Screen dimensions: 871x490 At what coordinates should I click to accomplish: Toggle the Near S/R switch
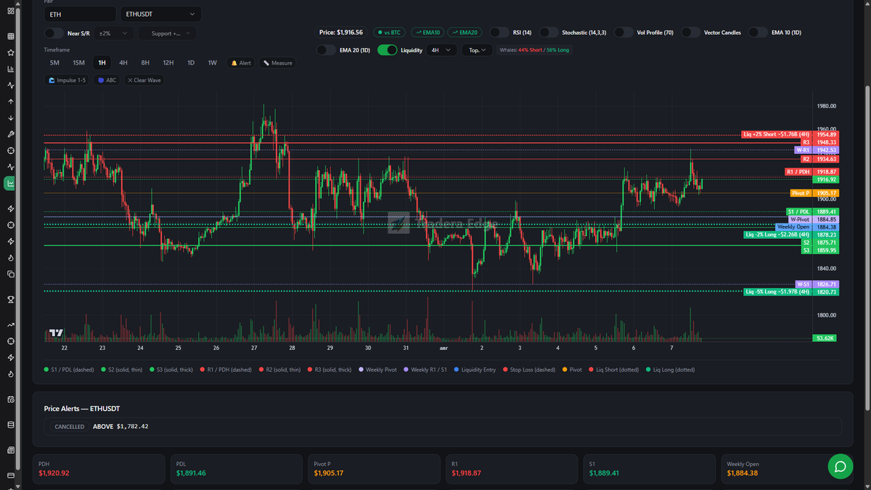click(x=54, y=33)
